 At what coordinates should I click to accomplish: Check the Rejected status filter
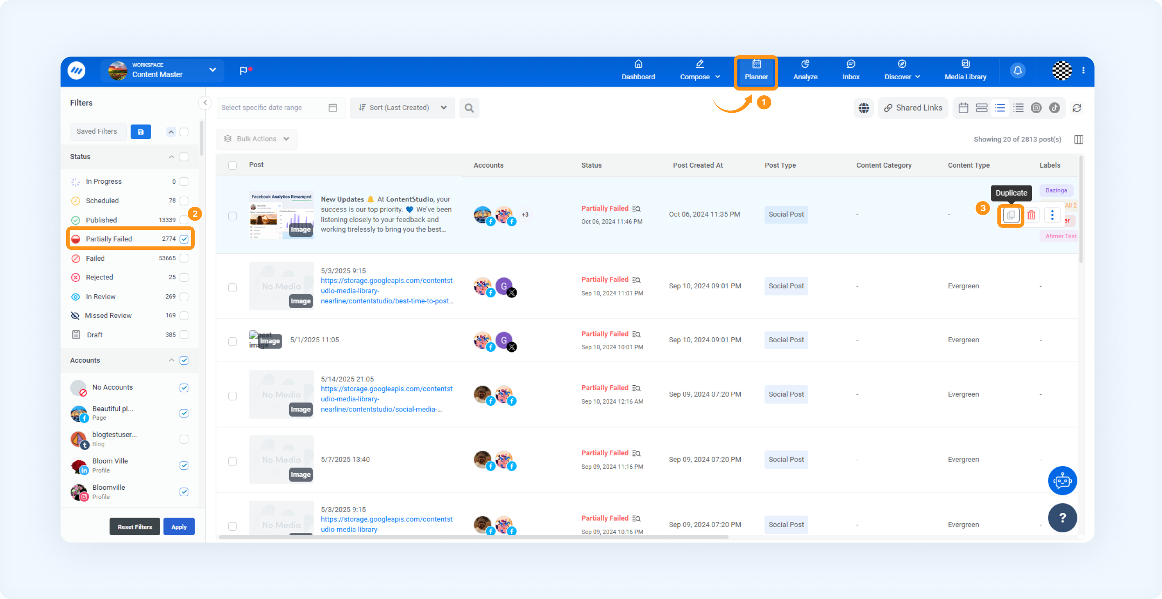(x=184, y=277)
